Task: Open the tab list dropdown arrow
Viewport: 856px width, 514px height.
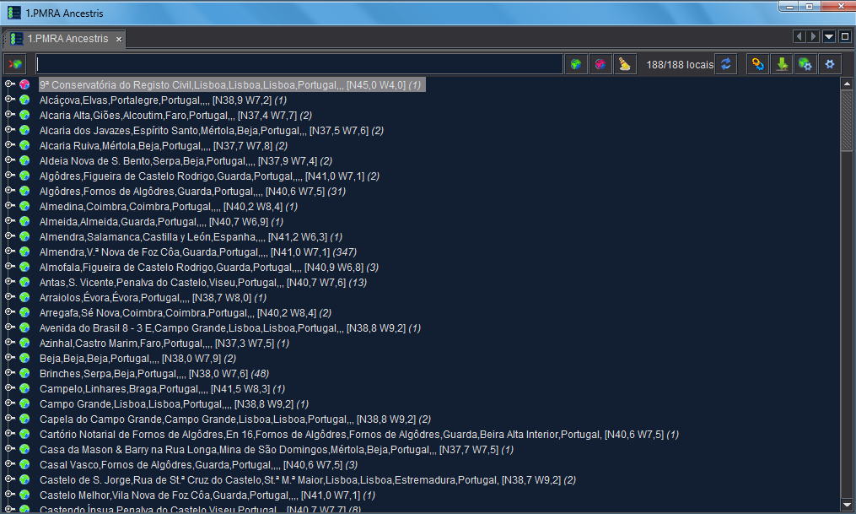Action: (829, 37)
